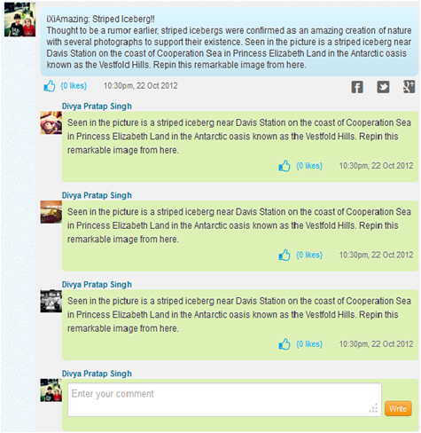Viewport: 421px width, 433px height.
Task: Like the first Divya Pratap Singh comment
Action: [x=285, y=166]
